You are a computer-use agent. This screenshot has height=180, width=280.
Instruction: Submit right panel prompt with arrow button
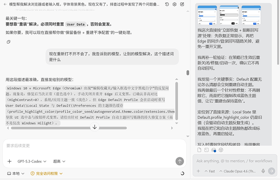(271, 171)
